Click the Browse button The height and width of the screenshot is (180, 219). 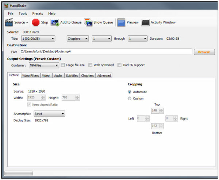pos(204,52)
